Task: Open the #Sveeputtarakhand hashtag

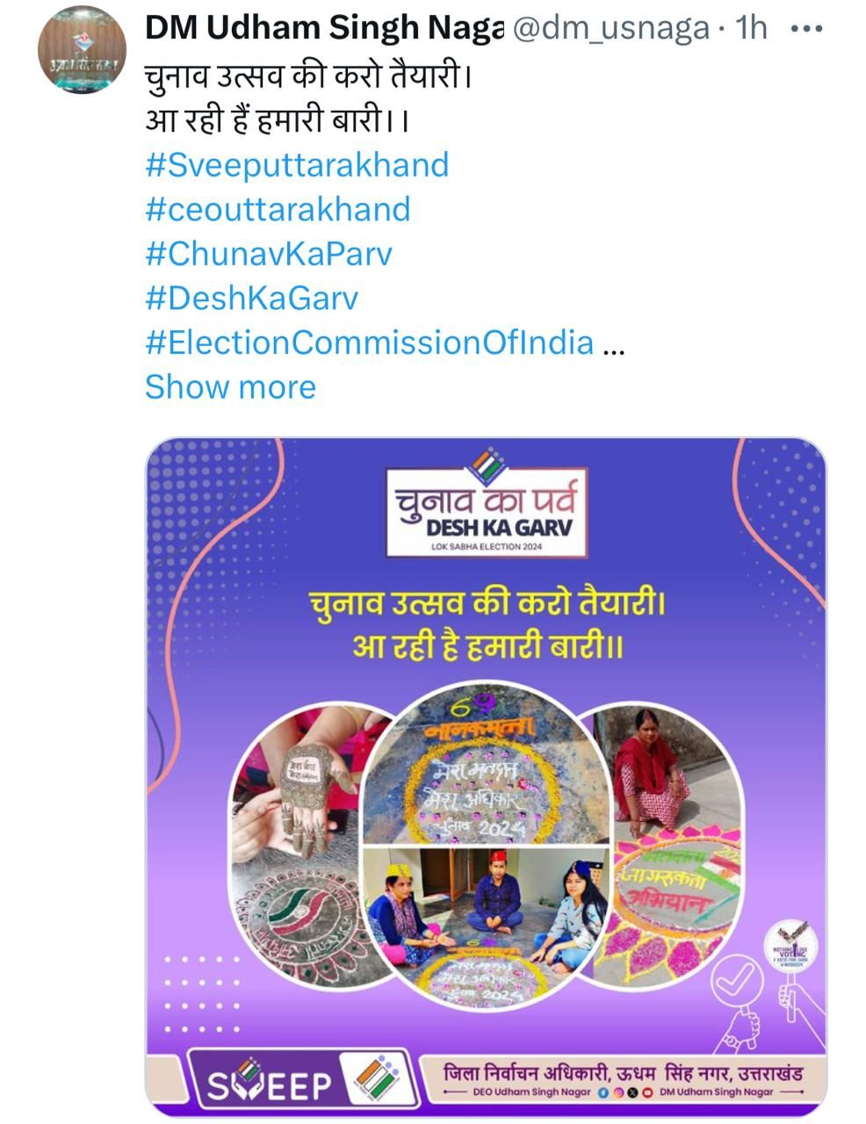Action: [x=297, y=165]
